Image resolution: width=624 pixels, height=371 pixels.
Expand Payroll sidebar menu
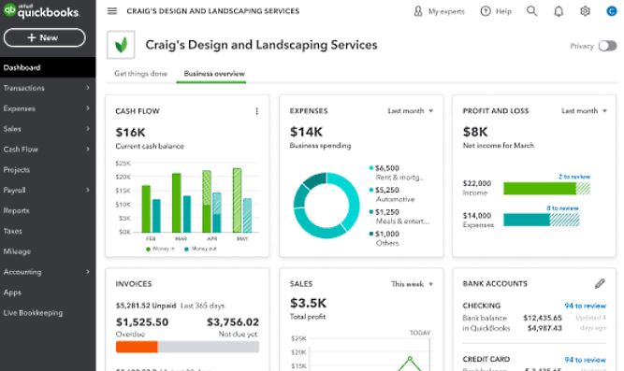click(x=48, y=190)
